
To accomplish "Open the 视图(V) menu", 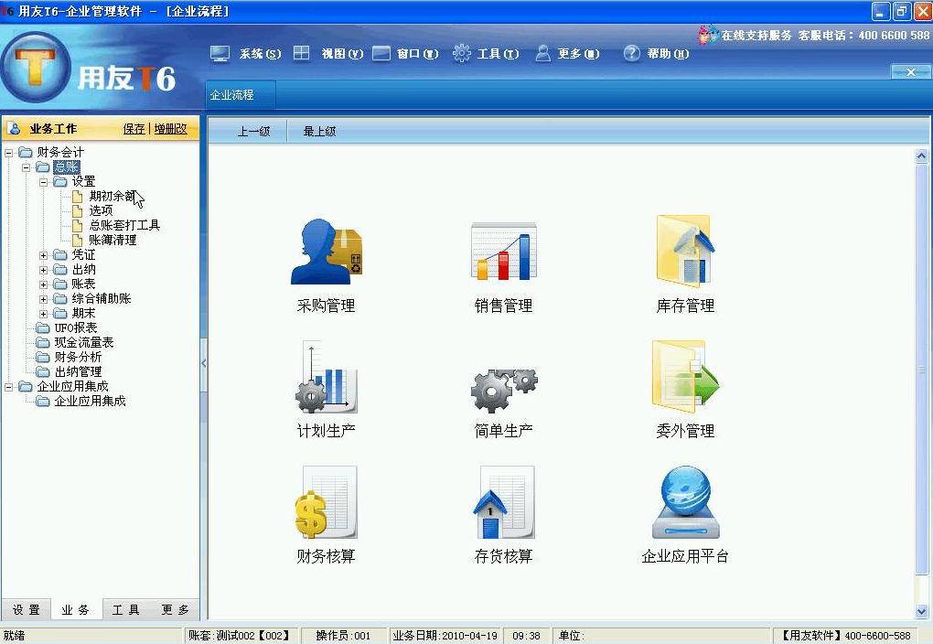I will click(342, 54).
